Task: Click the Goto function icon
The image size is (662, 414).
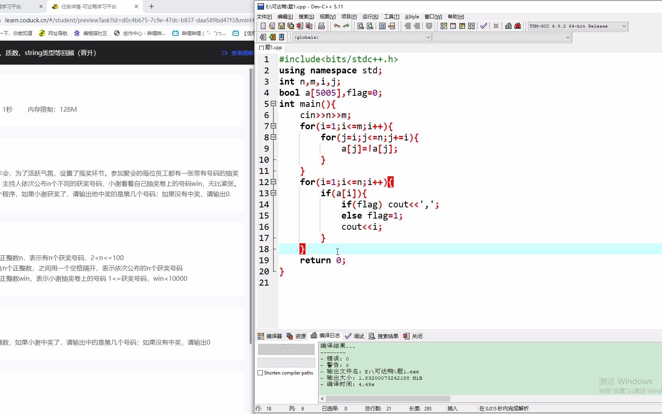Action: coord(382,26)
